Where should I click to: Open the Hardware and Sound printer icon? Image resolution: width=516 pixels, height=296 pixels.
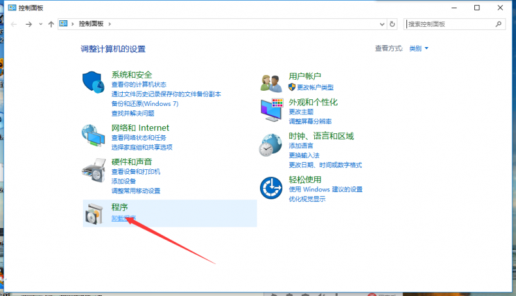[94, 171]
